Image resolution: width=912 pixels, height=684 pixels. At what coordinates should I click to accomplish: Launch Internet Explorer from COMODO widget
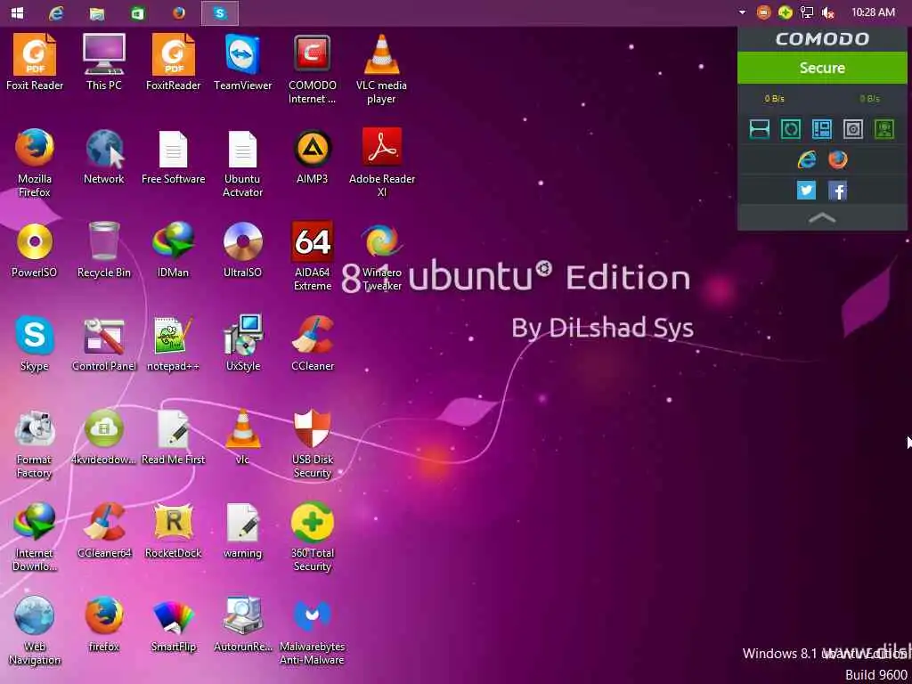pyautogui.click(x=806, y=159)
